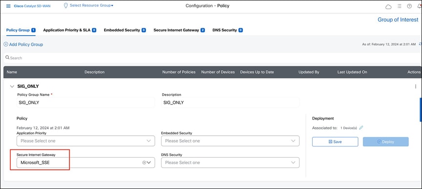Click the Updated By column header
422x189 pixels.
click(309, 72)
